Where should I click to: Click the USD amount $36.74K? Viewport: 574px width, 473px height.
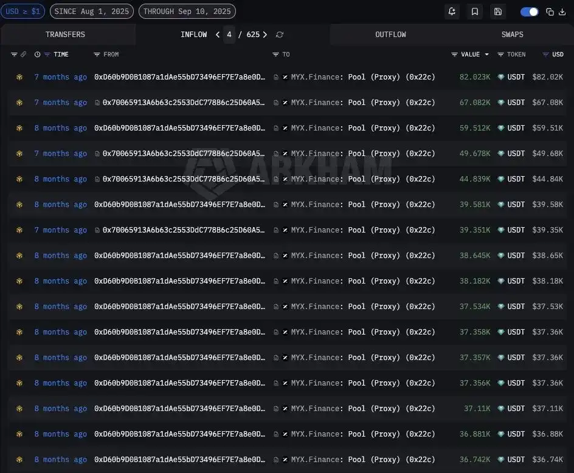click(x=548, y=460)
